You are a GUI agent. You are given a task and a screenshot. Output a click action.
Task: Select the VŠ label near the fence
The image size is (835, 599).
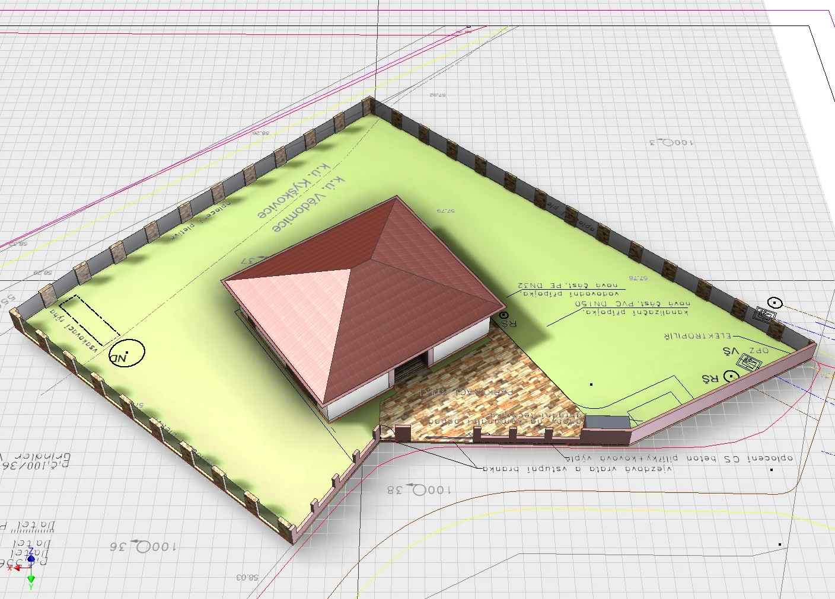tap(731, 351)
